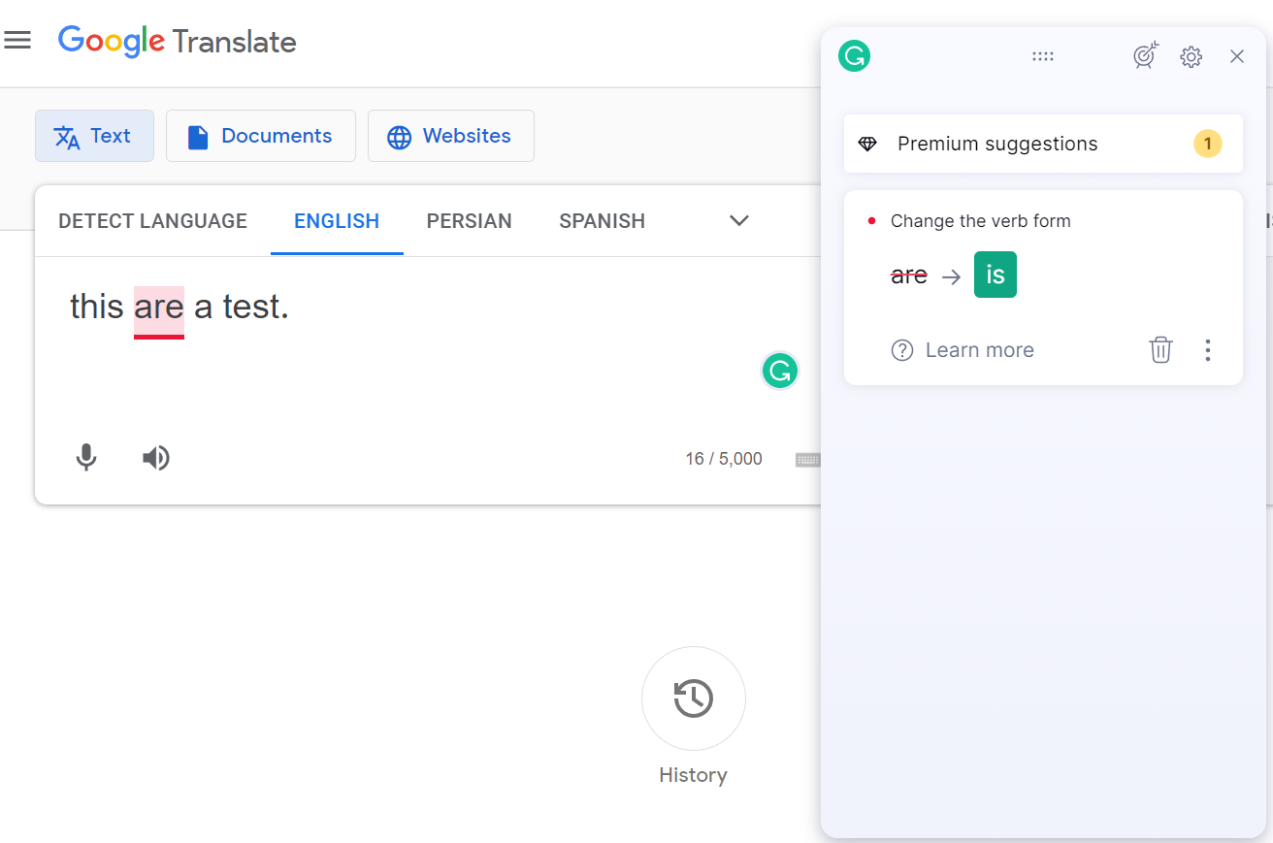This screenshot has width=1273, height=843.
Task: Open the History panel
Action: [693, 698]
